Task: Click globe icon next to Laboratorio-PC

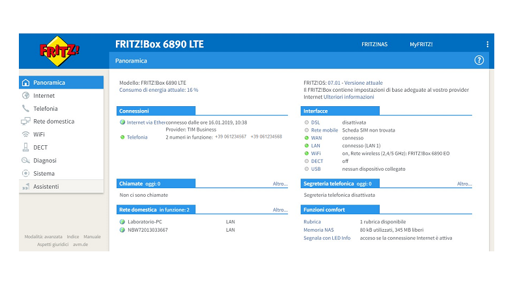Action: [122, 221]
